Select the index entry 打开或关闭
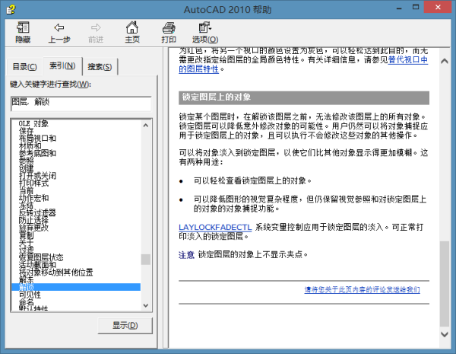 point(37,176)
